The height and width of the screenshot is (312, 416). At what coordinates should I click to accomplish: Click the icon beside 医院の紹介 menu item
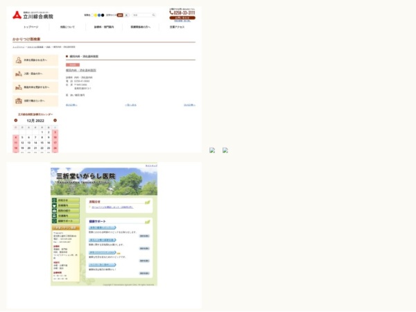coord(54,211)
